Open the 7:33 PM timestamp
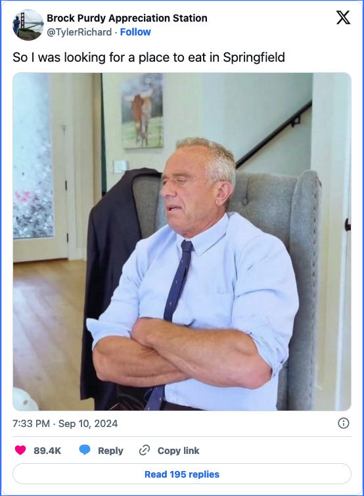 [x=32, y=424]
